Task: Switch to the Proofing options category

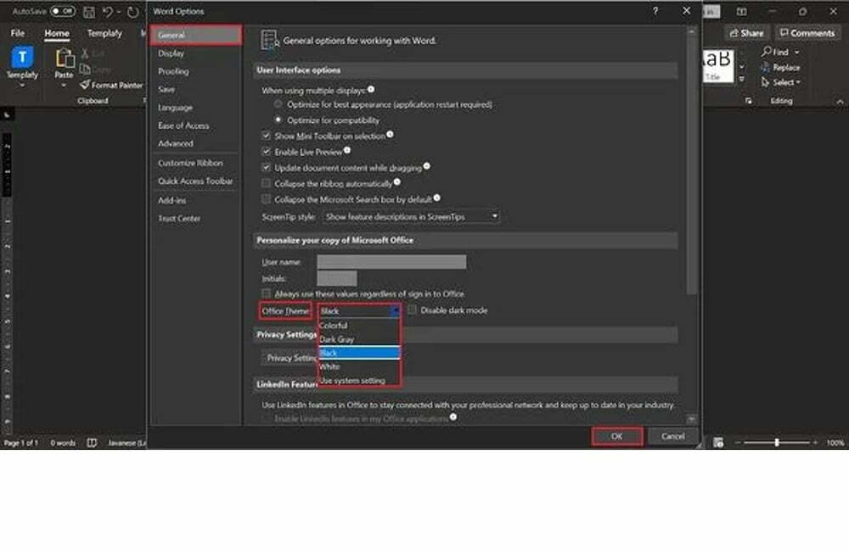Action: (x=173, y=71)
